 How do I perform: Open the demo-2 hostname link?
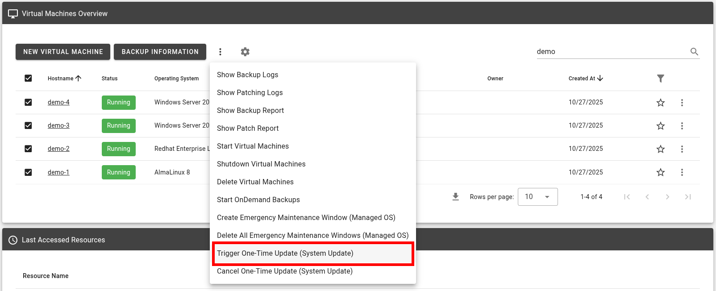point(58,149)
